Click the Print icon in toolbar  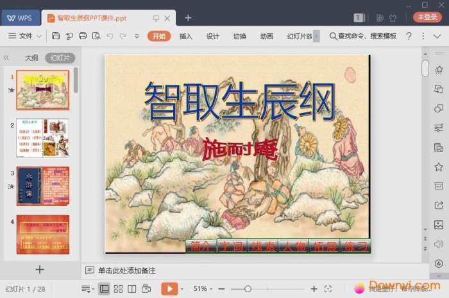click(x=83, y=36)
